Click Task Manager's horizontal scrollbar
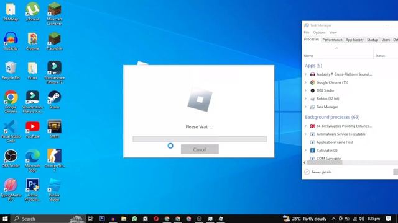The image size is (398, 223). click(325, 162)
